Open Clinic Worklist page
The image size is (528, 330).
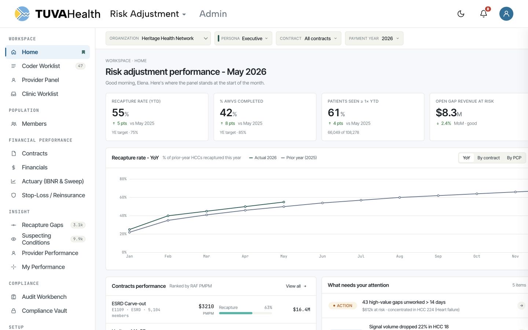pyautogui.click(x=48, y=94)
